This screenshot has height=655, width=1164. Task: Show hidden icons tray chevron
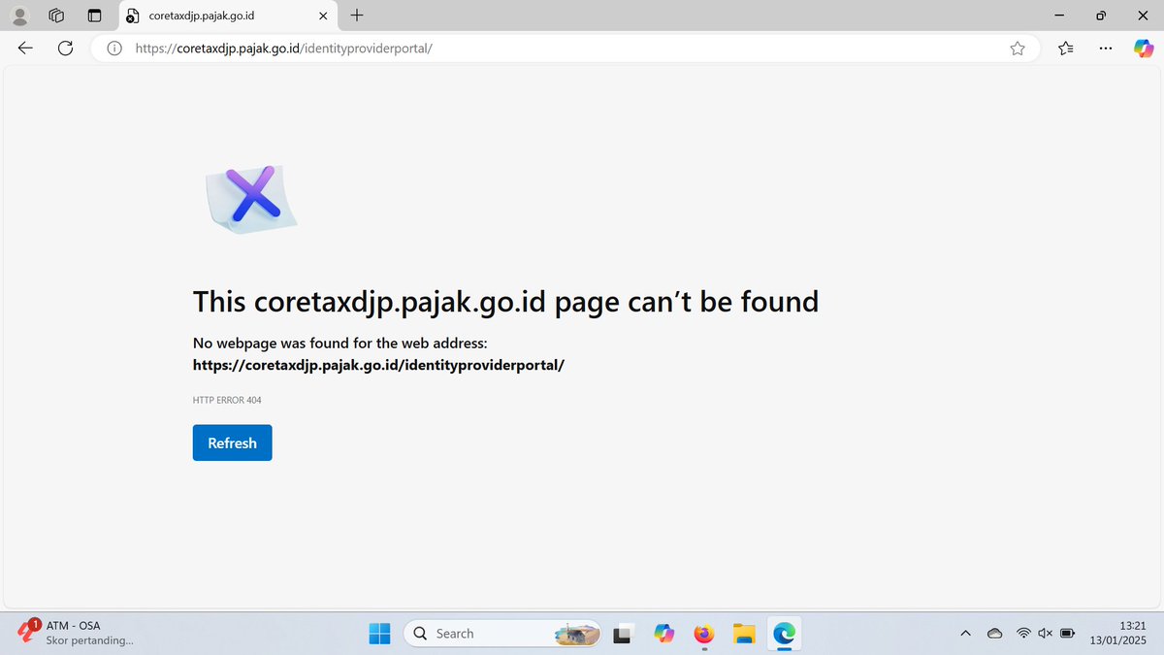(965, 634)
